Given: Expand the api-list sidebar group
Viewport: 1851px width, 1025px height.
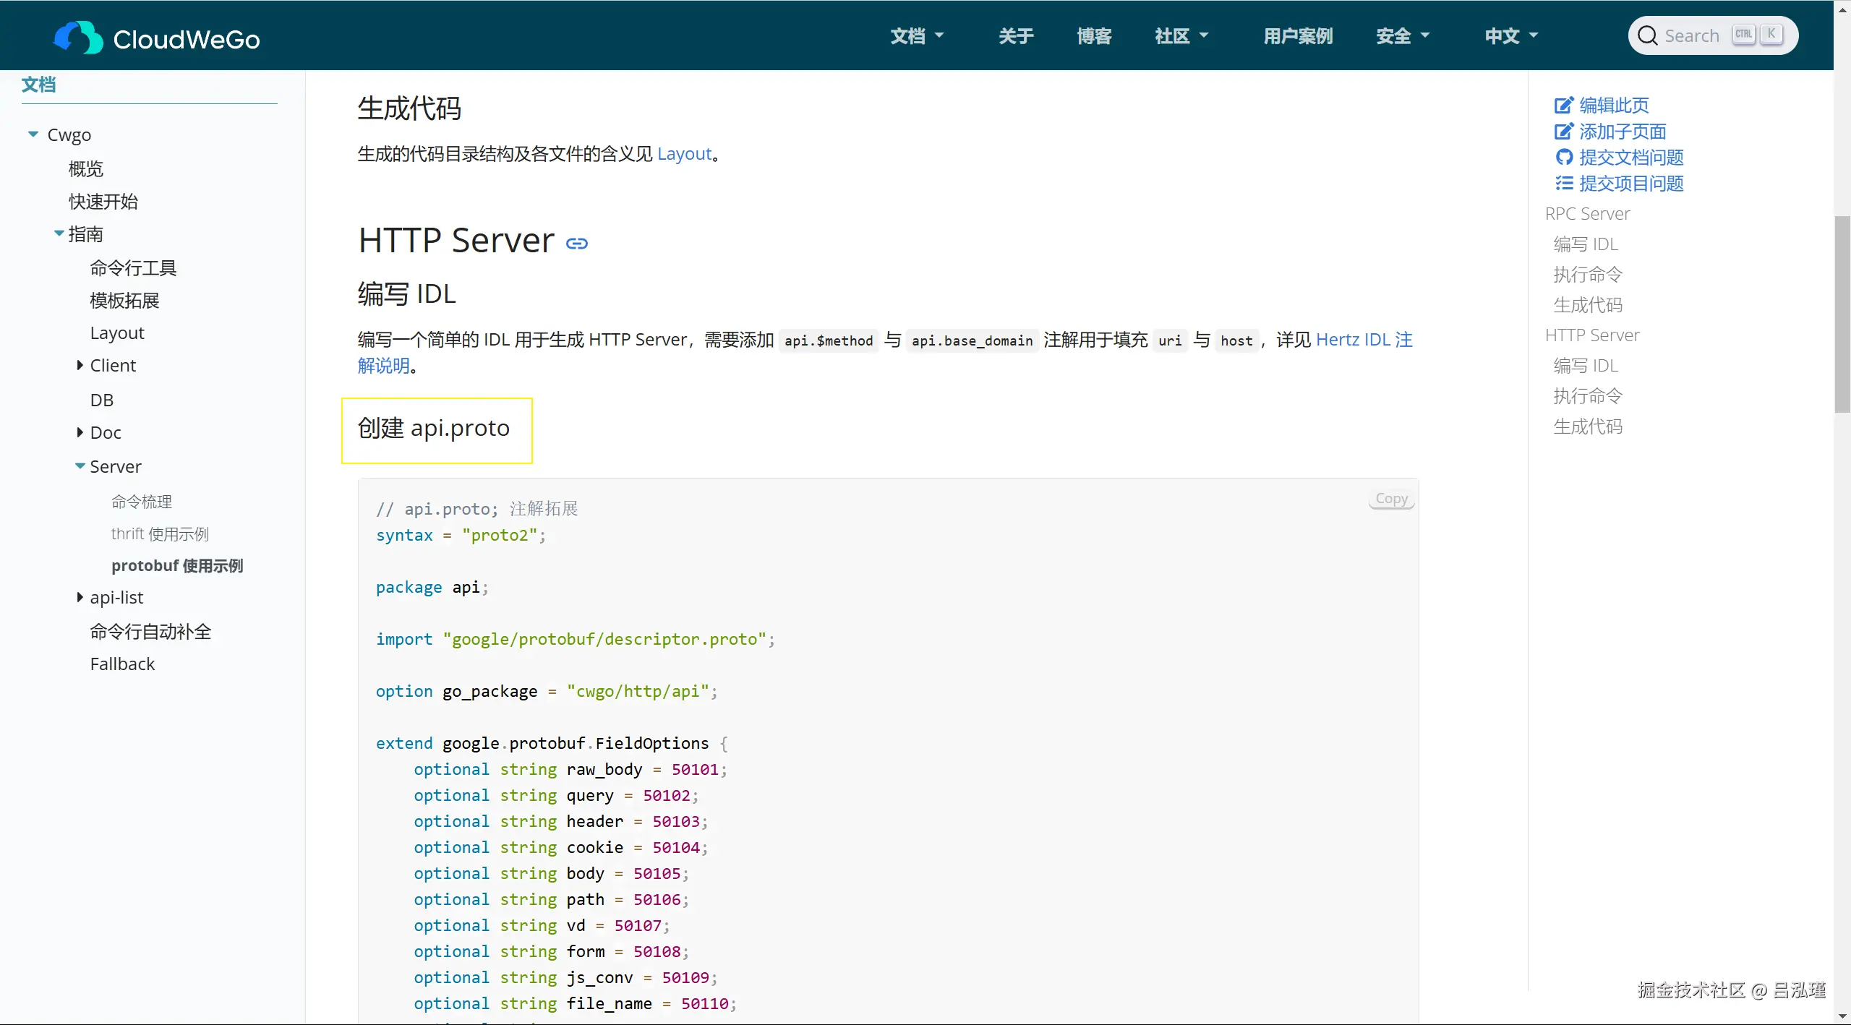Looking at the screenshot, I should tap(80, 597).
